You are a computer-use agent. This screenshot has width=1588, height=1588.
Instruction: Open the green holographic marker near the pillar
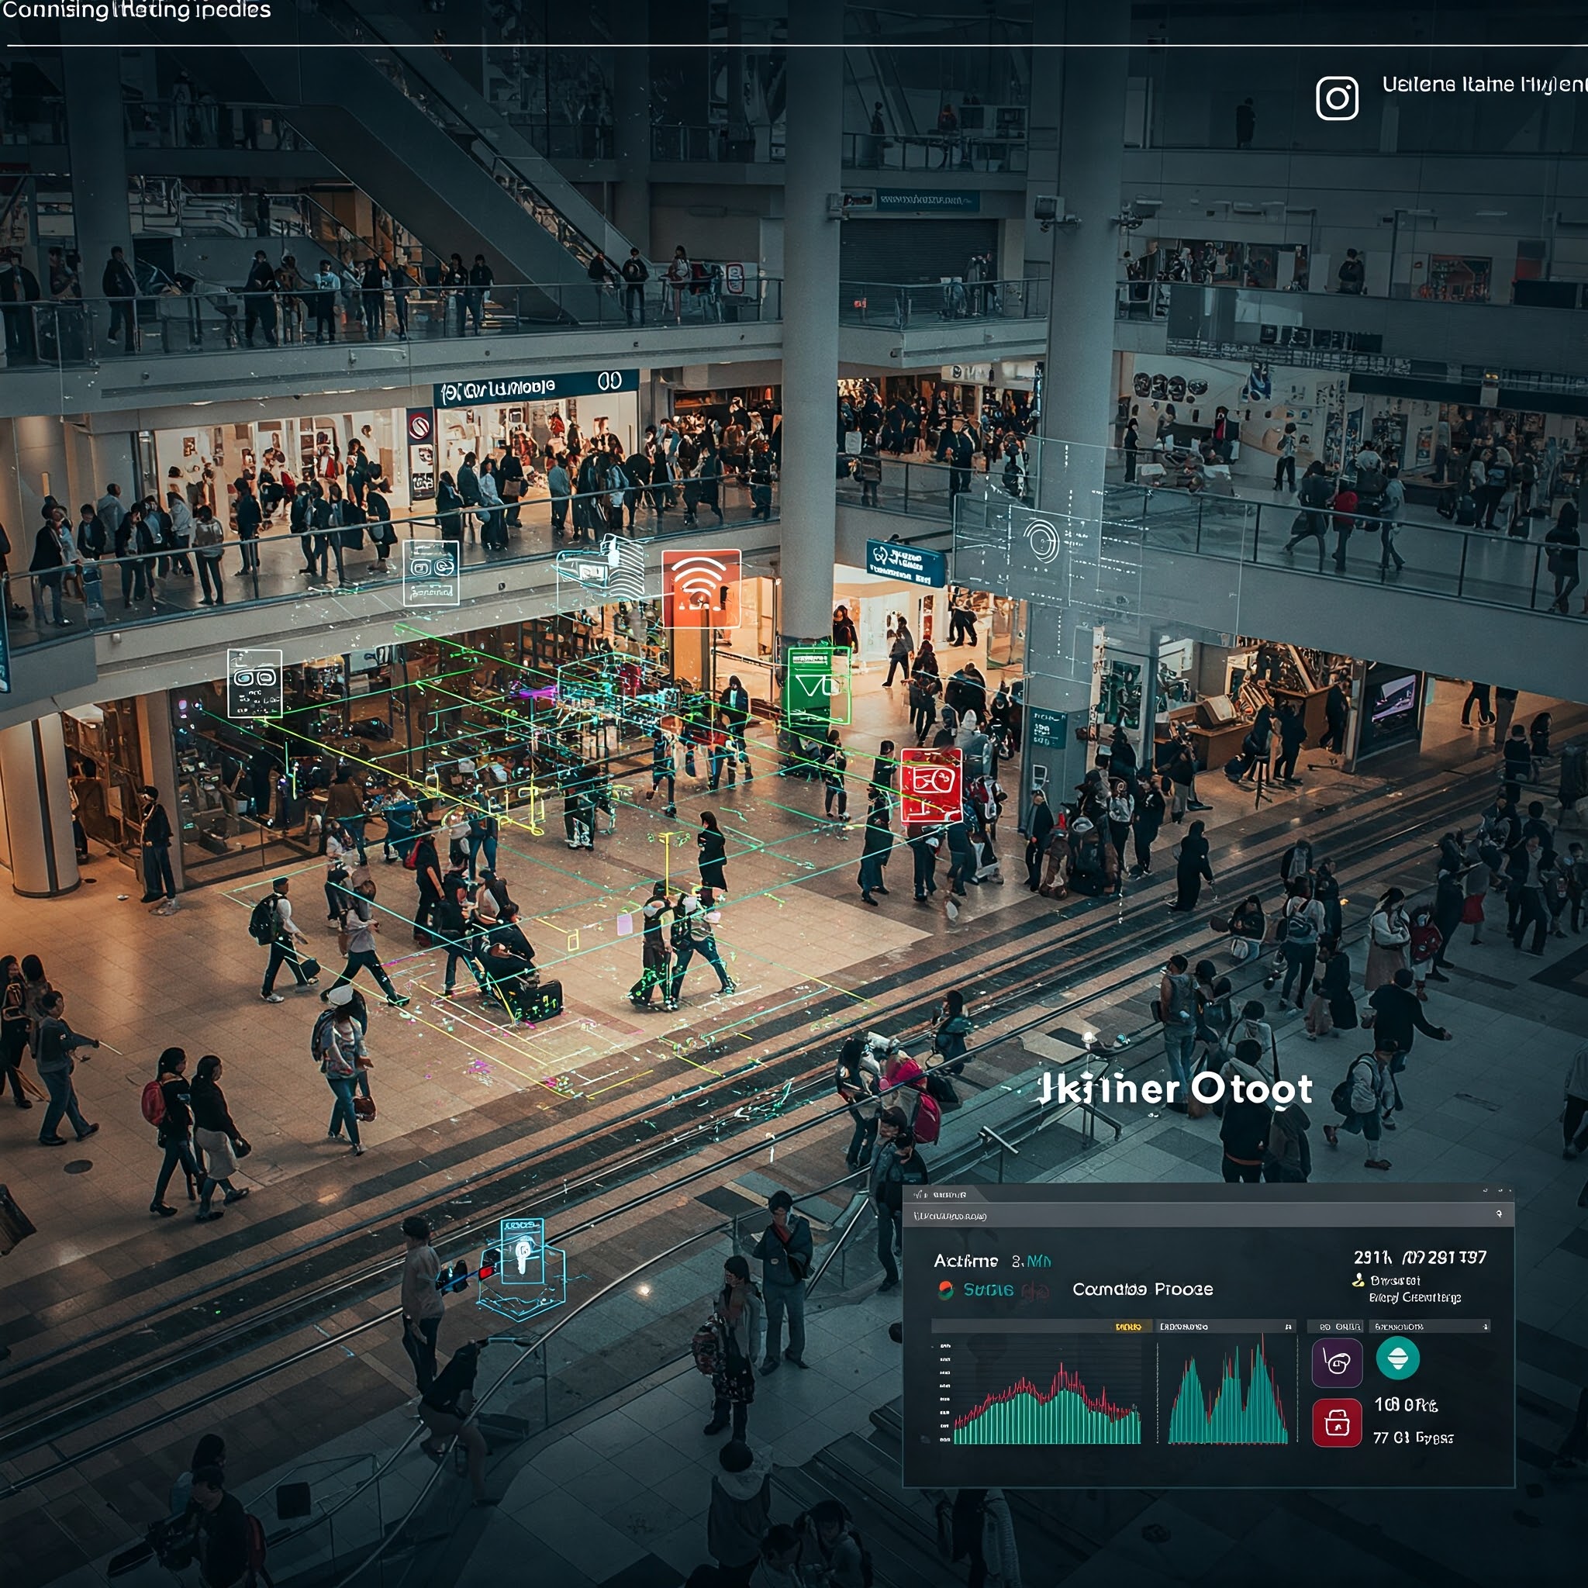(819, 685)
